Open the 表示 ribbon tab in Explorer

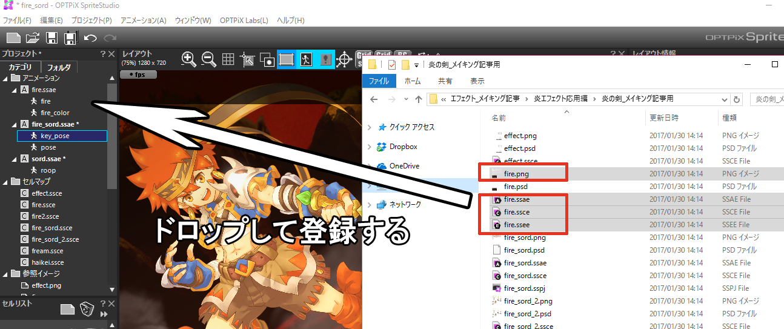(477, 81)
